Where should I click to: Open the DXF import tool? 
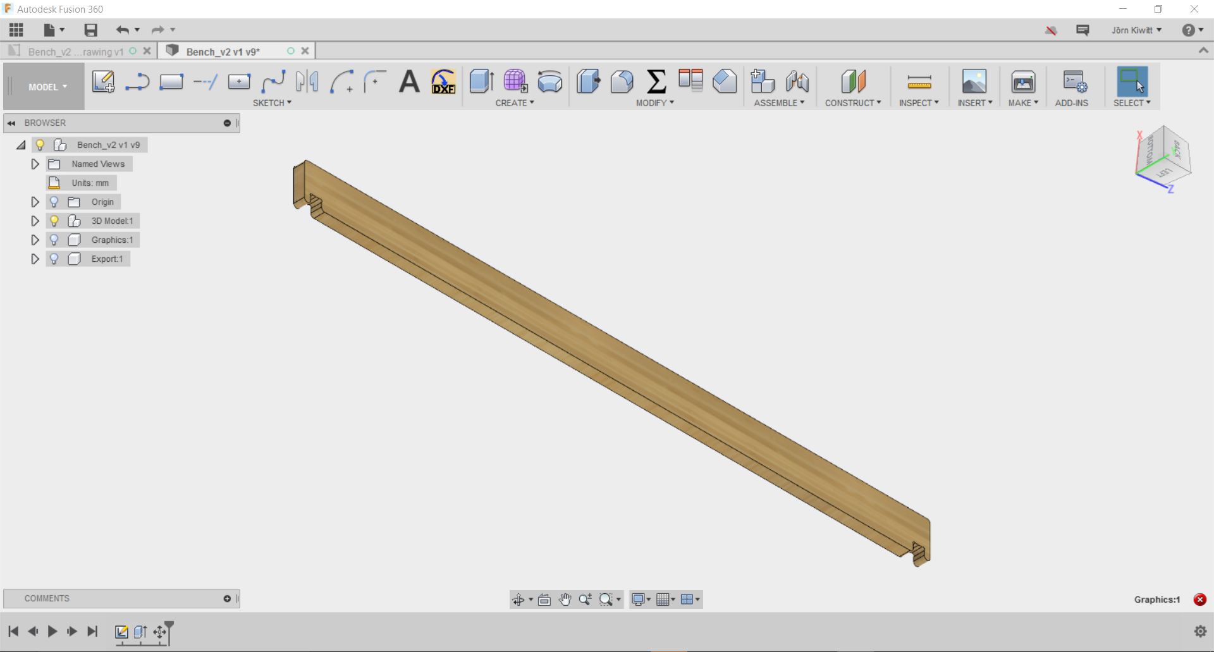443,82
